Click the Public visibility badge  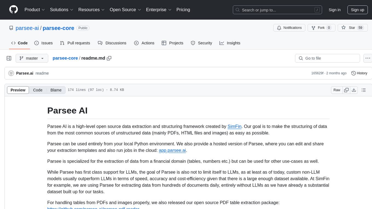[x=83, y=28]
